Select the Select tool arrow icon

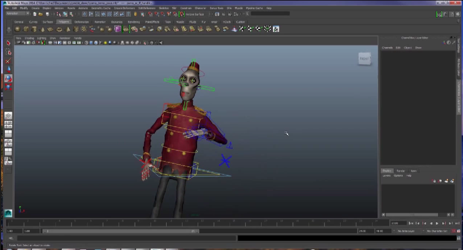coord(9,43)
